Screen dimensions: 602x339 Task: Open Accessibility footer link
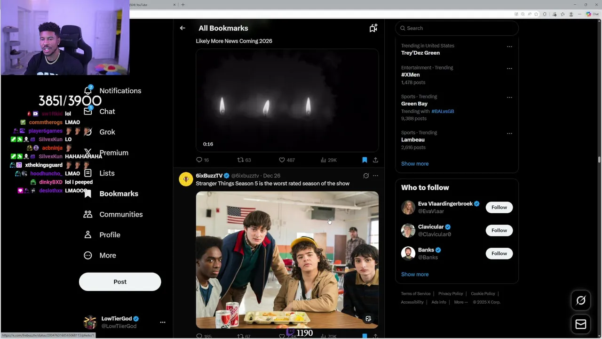412,302
